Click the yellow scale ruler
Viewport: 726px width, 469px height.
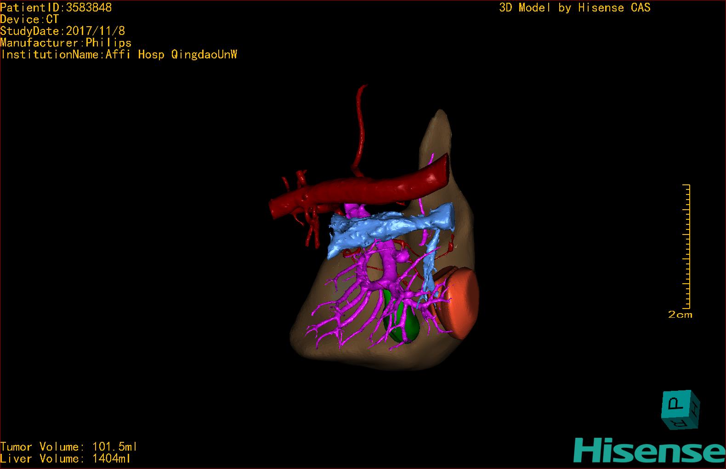tap(686, 246)
